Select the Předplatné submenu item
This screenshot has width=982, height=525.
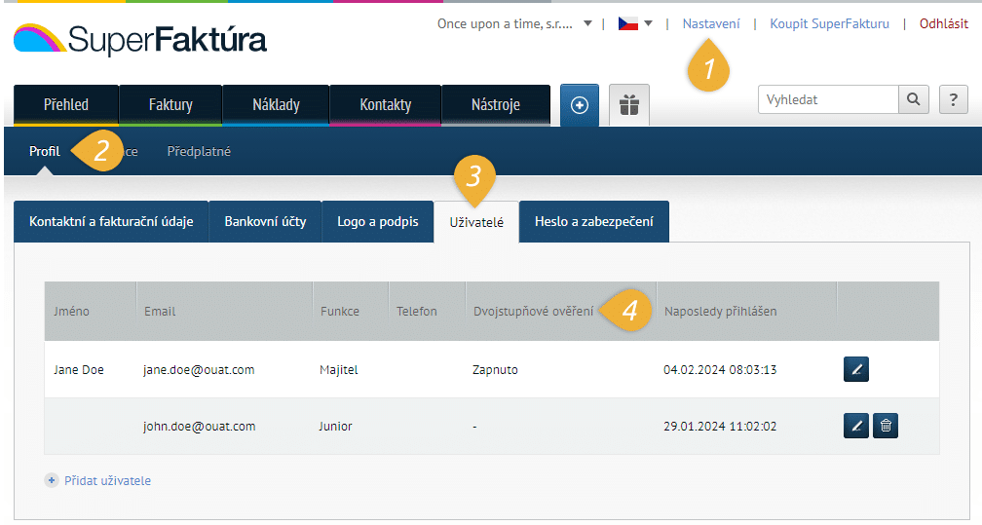coord(199,152)
